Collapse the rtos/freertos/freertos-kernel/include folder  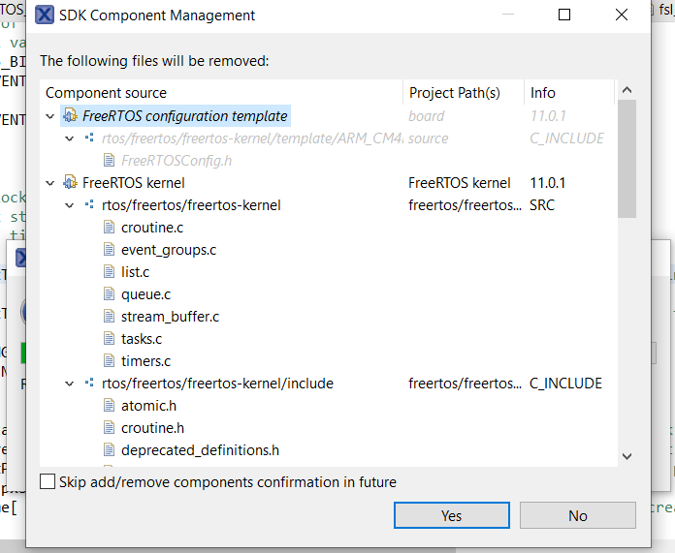click(x=69, y=384)
